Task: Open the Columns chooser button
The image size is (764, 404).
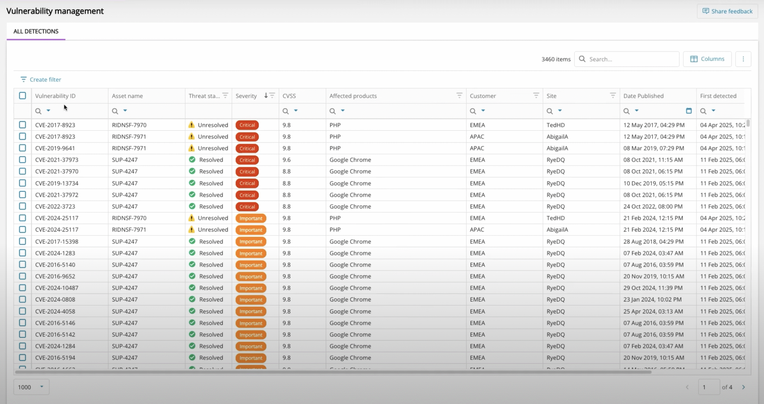Action: (x=707, y=59)
